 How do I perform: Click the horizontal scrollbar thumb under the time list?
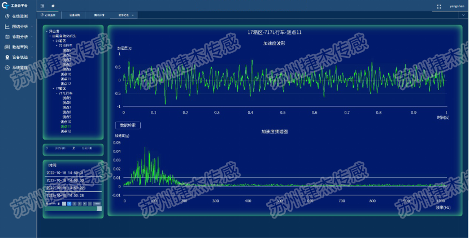click(x=71, y=208)
